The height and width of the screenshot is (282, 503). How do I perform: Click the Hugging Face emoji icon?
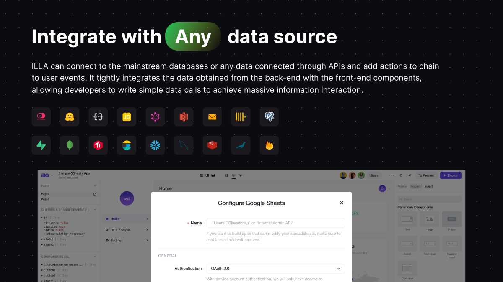pos(70,117)
